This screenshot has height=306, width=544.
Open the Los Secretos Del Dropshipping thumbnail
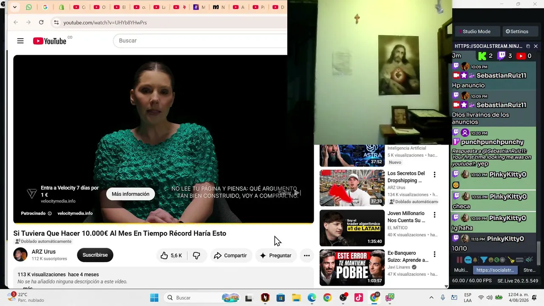click(x=352, y=188)
